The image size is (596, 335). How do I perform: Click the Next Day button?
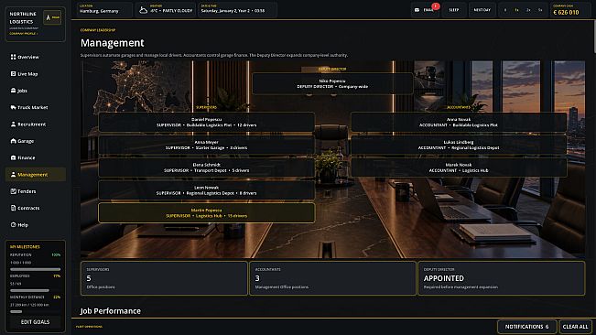click(482, 10)
